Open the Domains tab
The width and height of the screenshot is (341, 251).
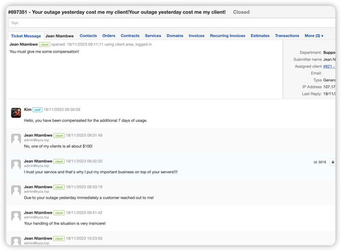click(175, 35)
